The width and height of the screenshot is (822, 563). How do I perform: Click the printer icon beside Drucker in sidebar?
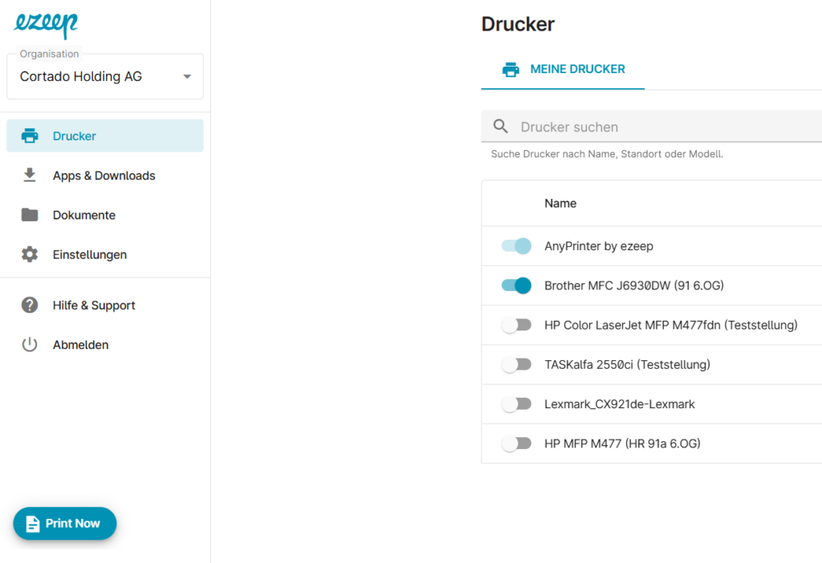point(30,136)
